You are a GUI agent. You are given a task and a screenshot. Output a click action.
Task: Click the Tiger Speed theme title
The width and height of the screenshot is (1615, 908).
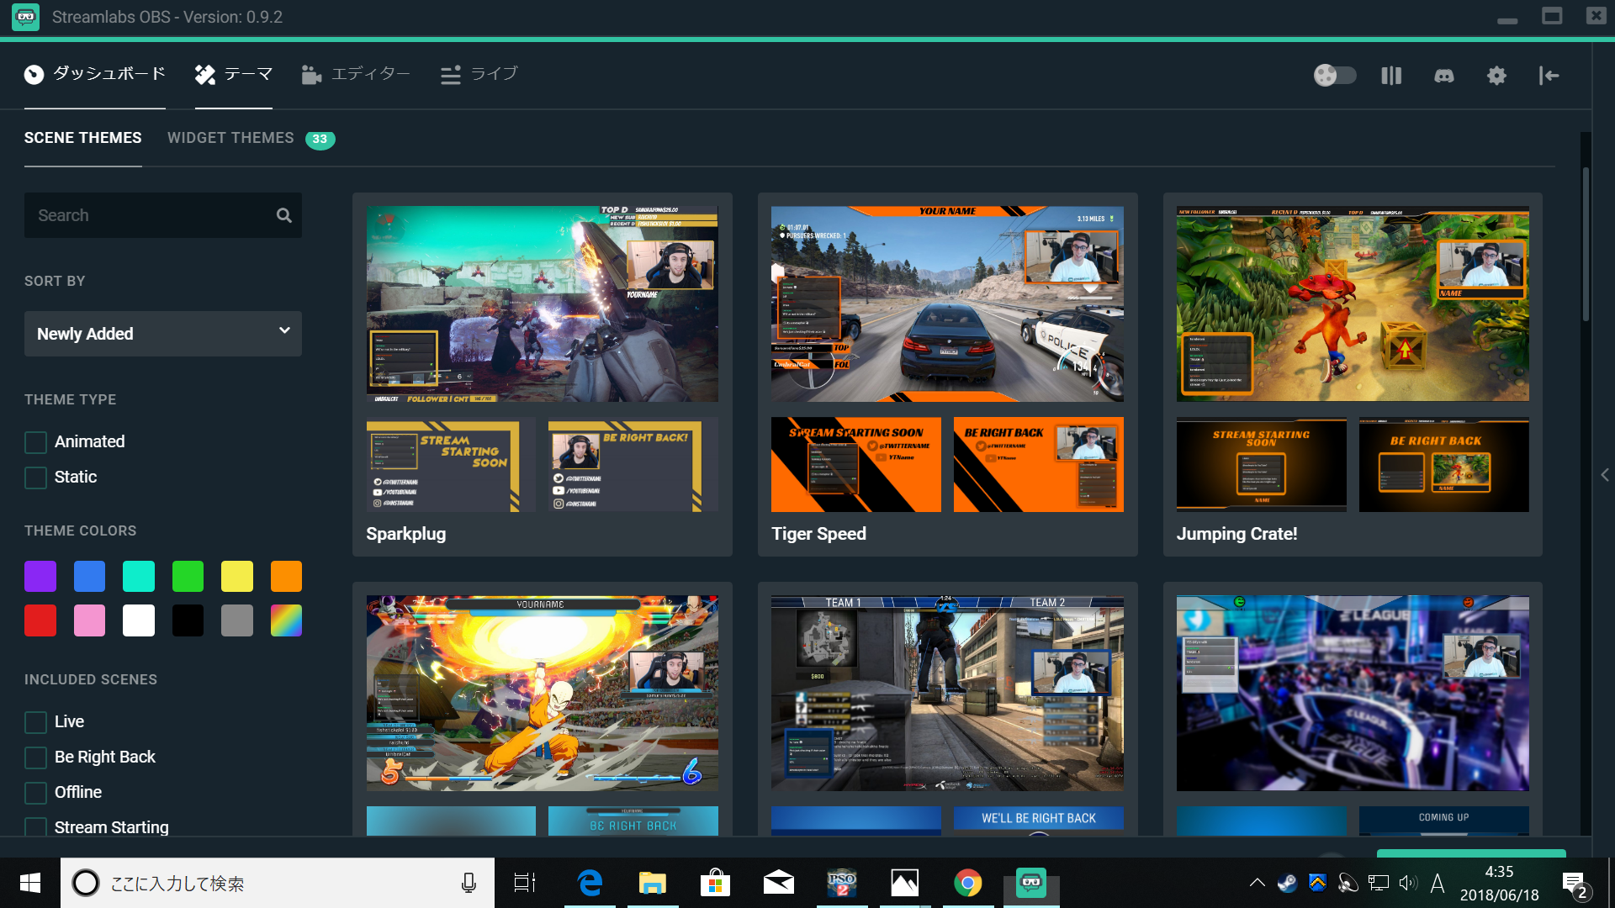pos(818,534)
